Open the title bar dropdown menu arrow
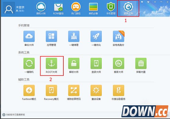 [x=155, y=2]
